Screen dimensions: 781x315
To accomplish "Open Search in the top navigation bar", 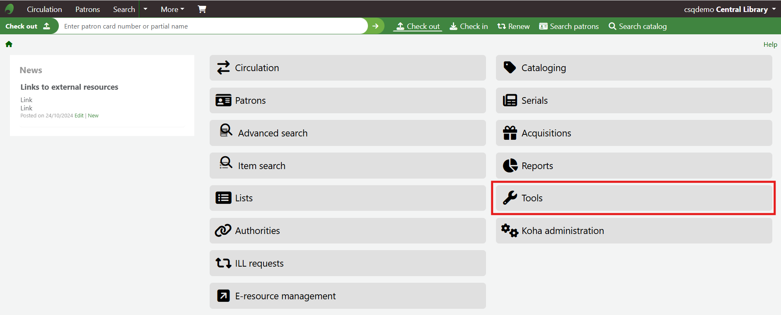I will tap(124, 9).
